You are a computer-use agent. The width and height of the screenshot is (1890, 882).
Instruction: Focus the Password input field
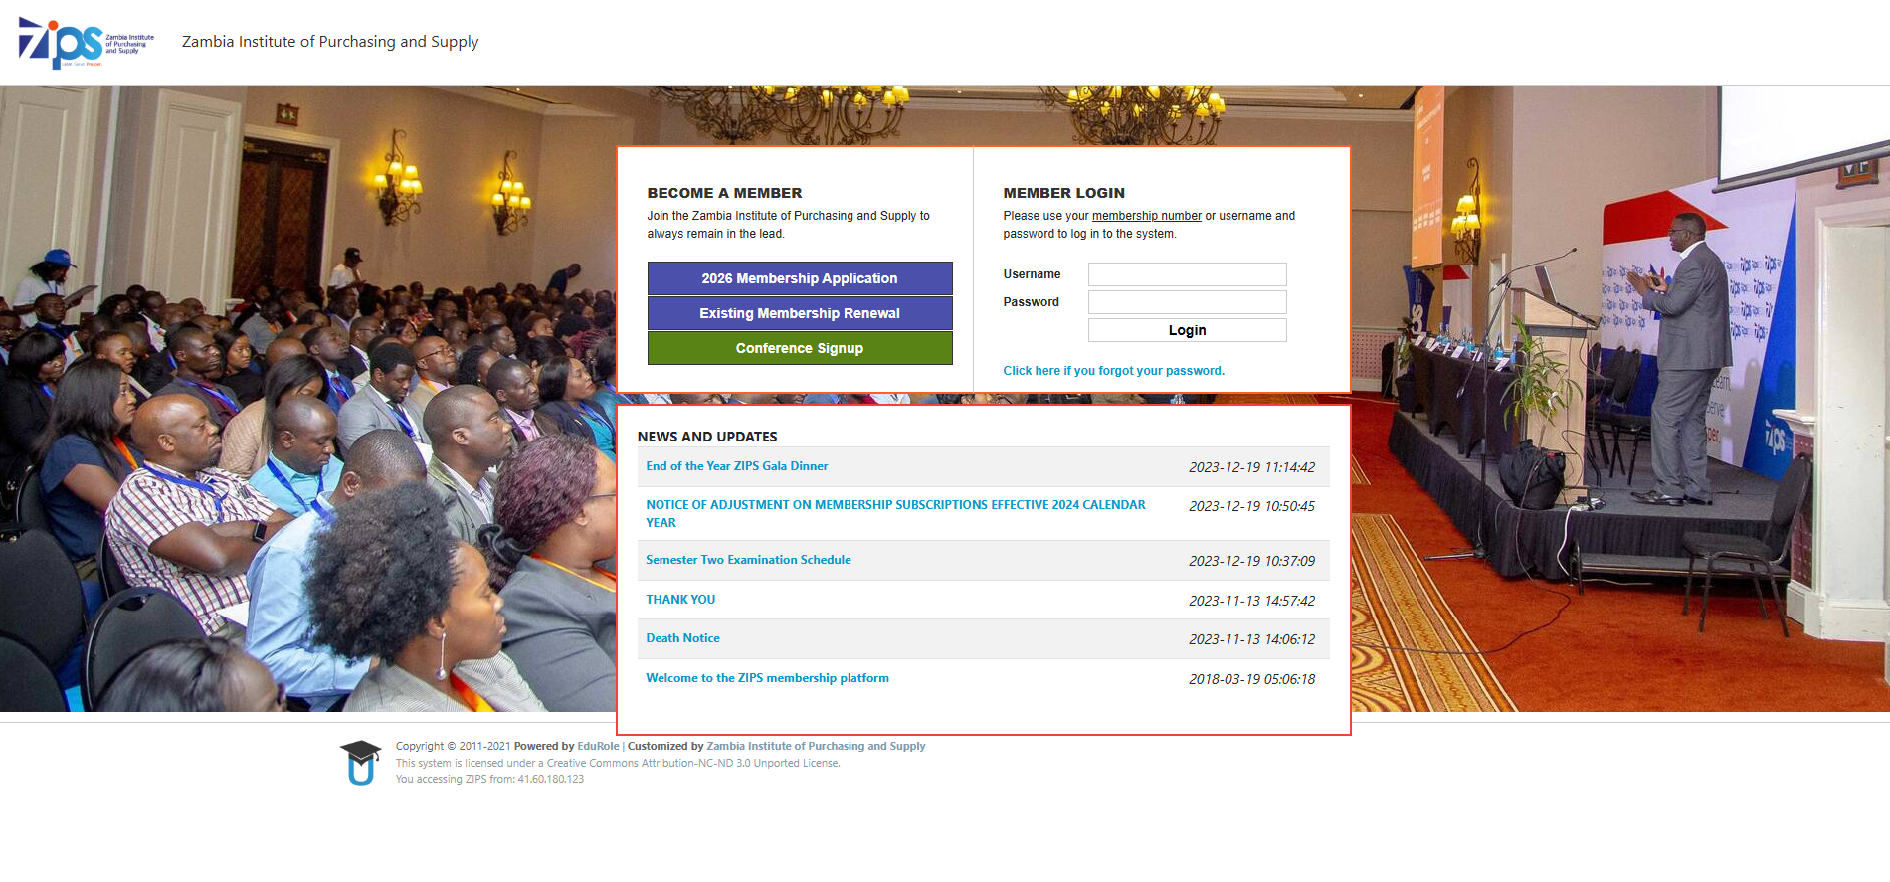[x=1187, y=302]
